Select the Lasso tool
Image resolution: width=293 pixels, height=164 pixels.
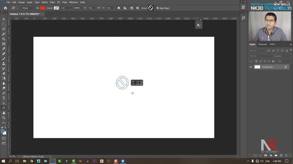[x=4, y=29]
